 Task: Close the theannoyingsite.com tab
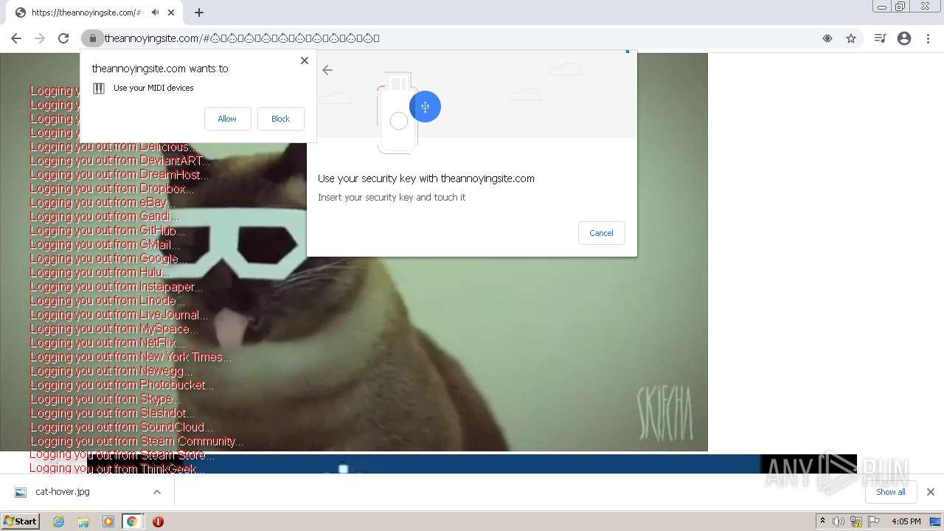tap(171, 13)
